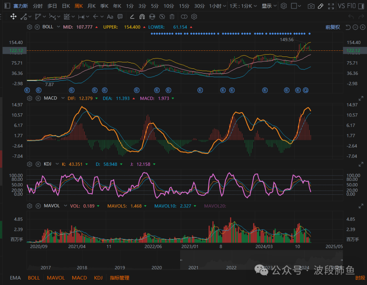Switch to 日K daily candlestick
The height and width of the screenshot is (285, 367).
tap(66, 6)
